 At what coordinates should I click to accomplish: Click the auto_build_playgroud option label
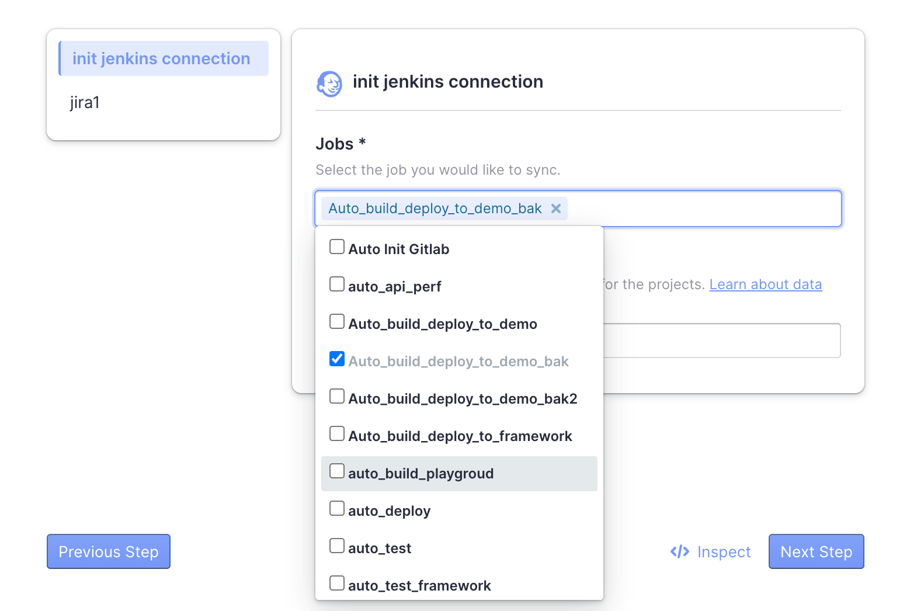click(421, 474)
